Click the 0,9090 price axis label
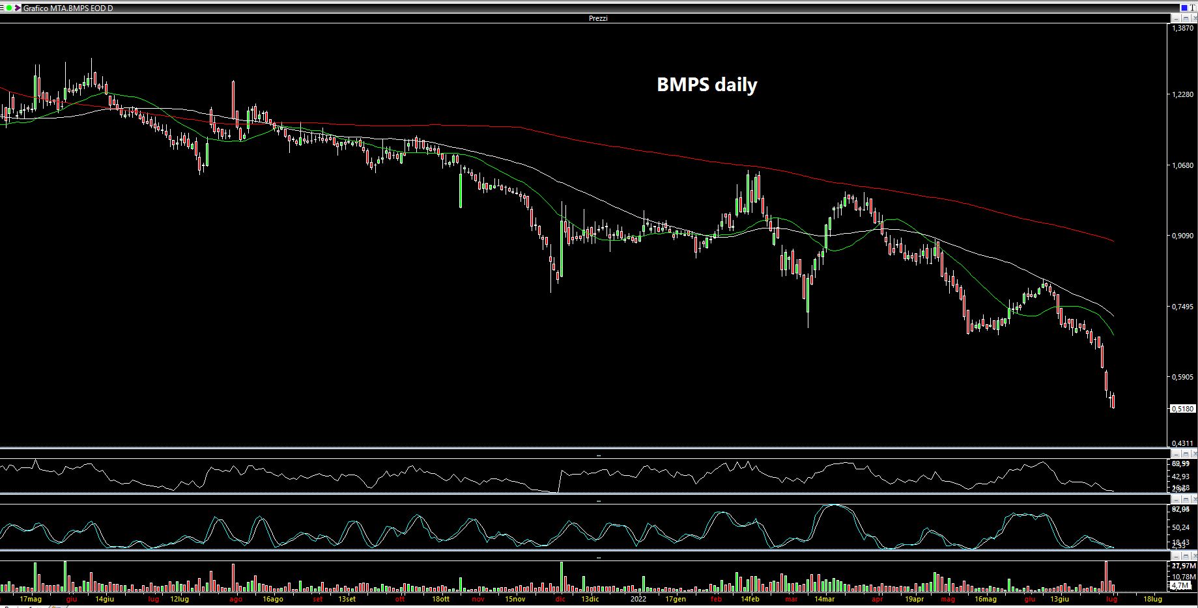 (1182, 236)
